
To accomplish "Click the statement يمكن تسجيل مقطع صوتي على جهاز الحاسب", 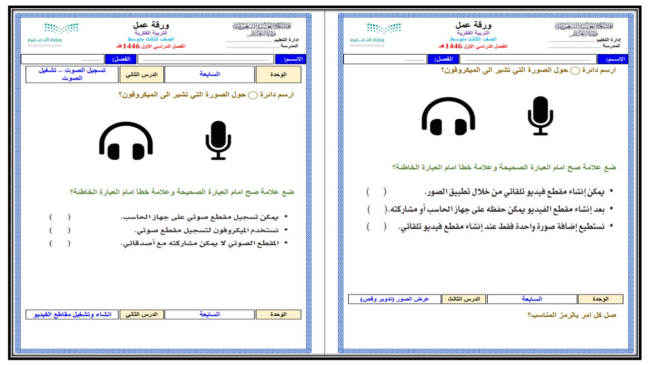I will pyautogui.click(x=200, y=217).
